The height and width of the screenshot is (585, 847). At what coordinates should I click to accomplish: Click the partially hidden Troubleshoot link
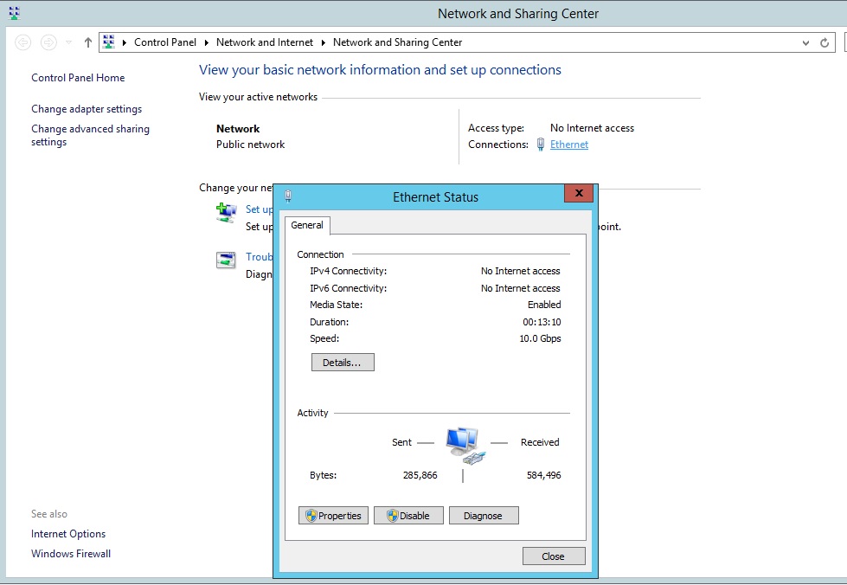[259, 256]
